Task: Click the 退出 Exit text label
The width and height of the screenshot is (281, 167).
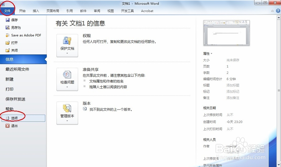Action: point(15,126)
